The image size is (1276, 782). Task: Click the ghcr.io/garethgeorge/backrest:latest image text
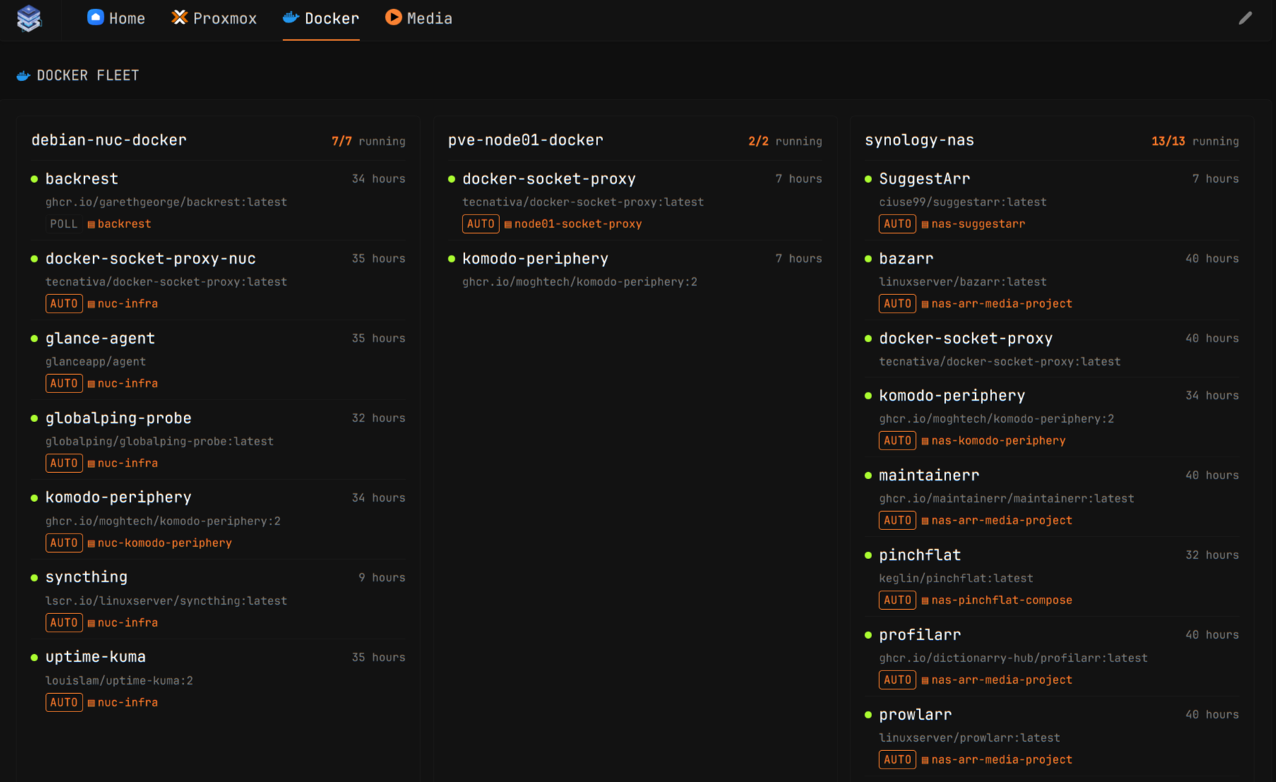click(166, 202)
